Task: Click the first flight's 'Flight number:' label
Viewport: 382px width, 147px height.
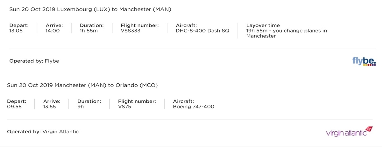Action: [140, 25]
